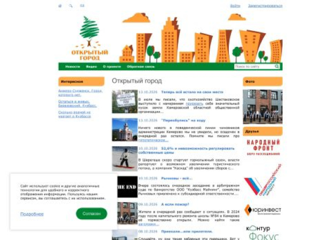
Task: Click the home icon at top left
Action: click(60, 6)
